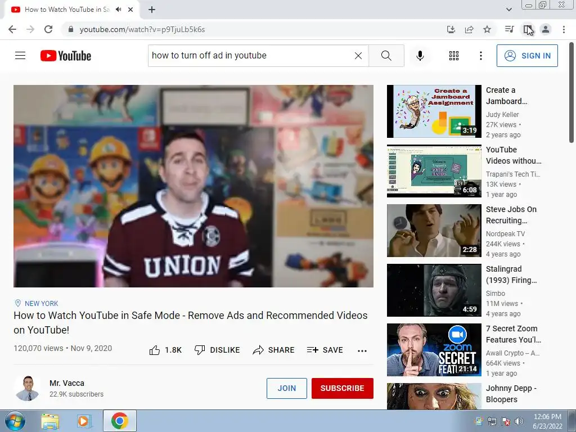Save the video to playlist

click(x=325, y=350)
